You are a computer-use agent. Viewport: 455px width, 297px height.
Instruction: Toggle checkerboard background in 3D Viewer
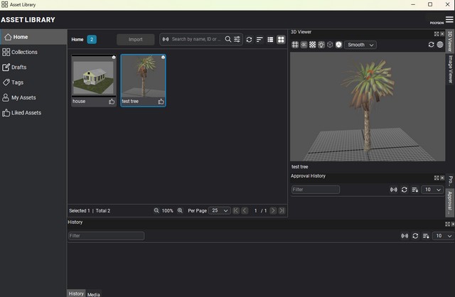312,45
